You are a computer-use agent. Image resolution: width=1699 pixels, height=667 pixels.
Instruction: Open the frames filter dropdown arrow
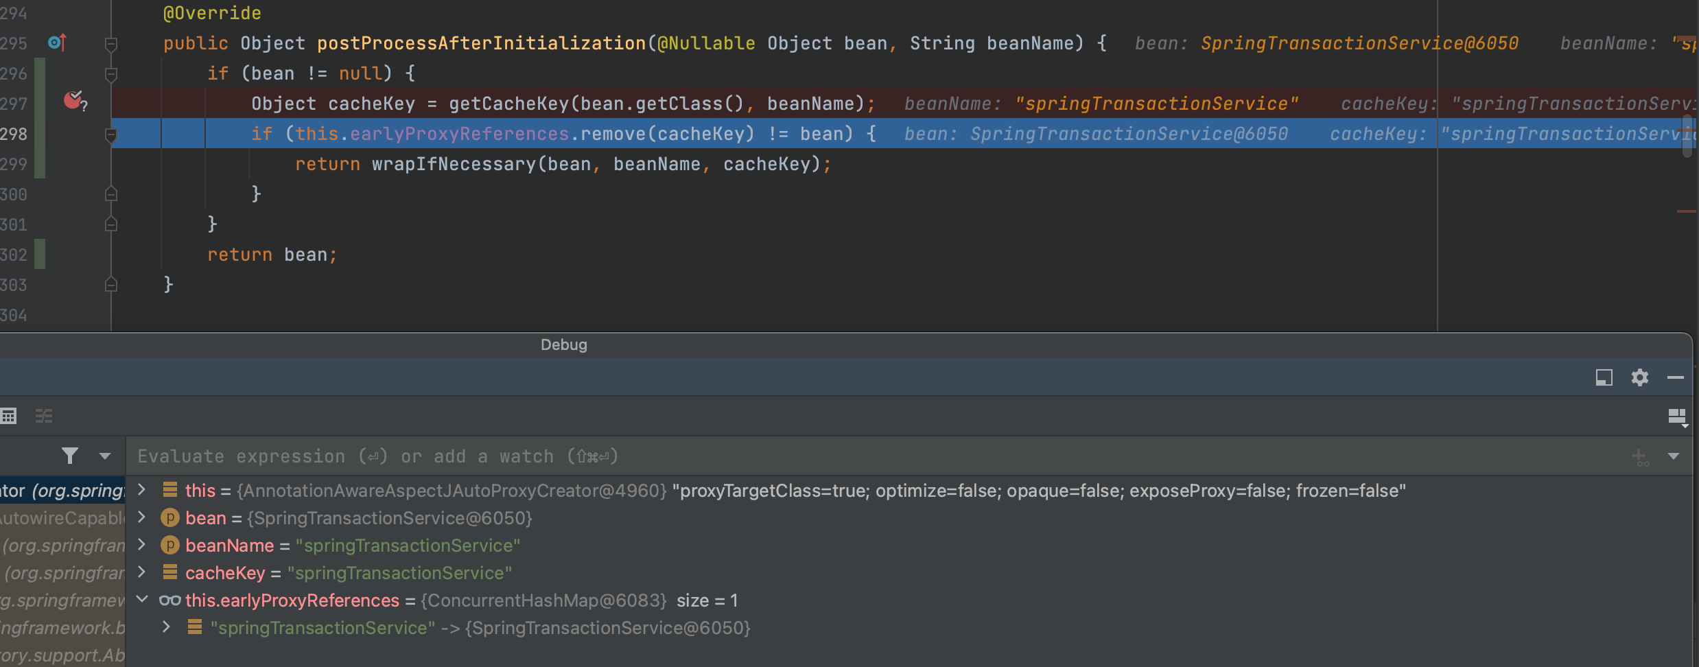click(105, 456)
